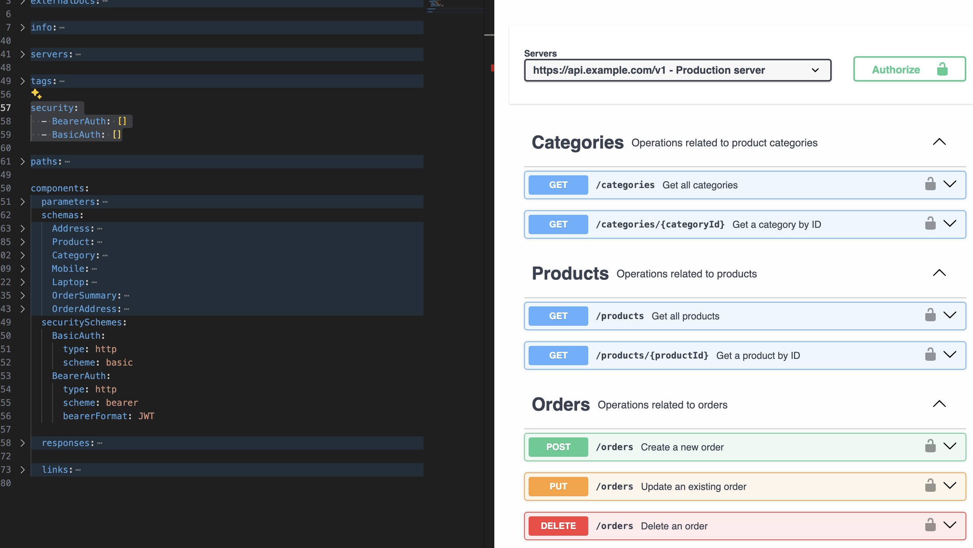Click the 'Get all categories' summary text

699,185
